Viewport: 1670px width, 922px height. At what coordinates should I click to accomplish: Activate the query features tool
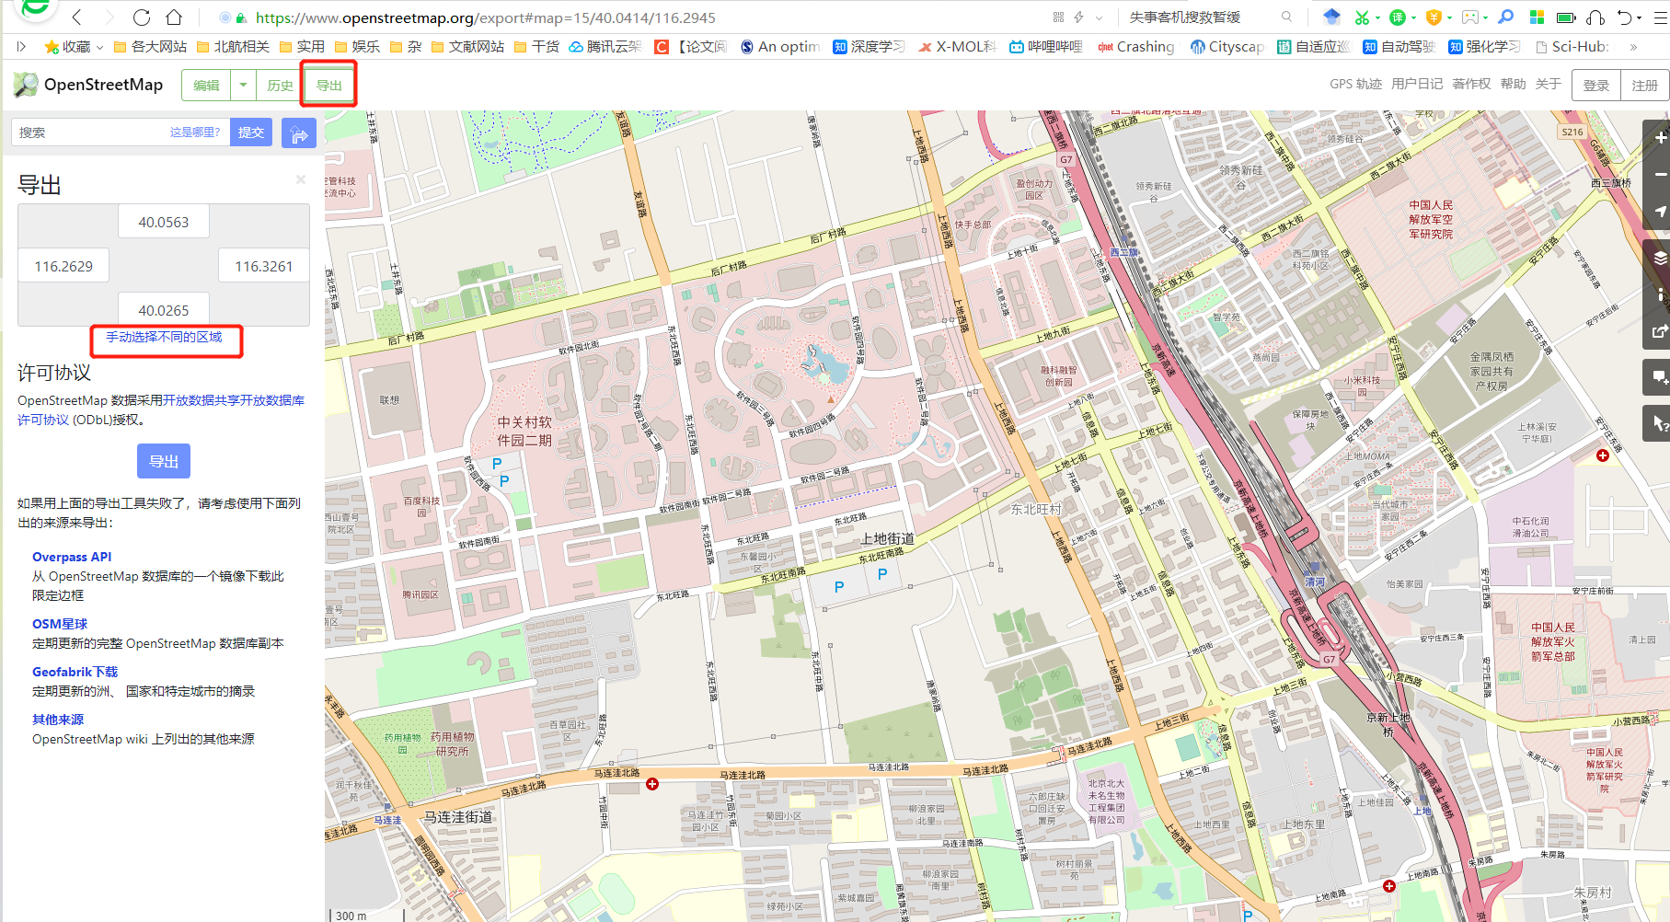click(1657, 422)
